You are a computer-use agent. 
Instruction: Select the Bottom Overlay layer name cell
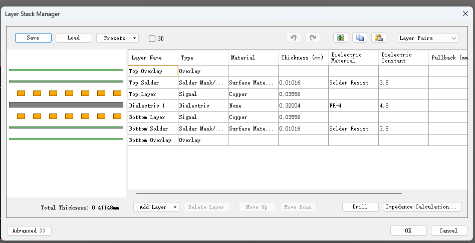pos(153,140)
